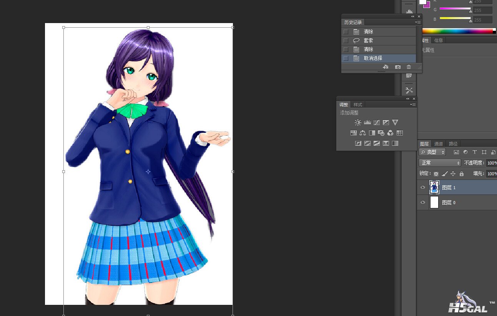Click the B channel color slider
This screenshot has width=497, height=316.
(455, 18)
